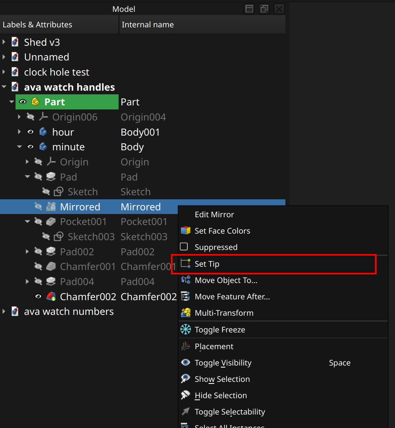Viewport: 395px width, 428px height.
Task: Collapse the Pad feature
Action: (x=27, y=176)
